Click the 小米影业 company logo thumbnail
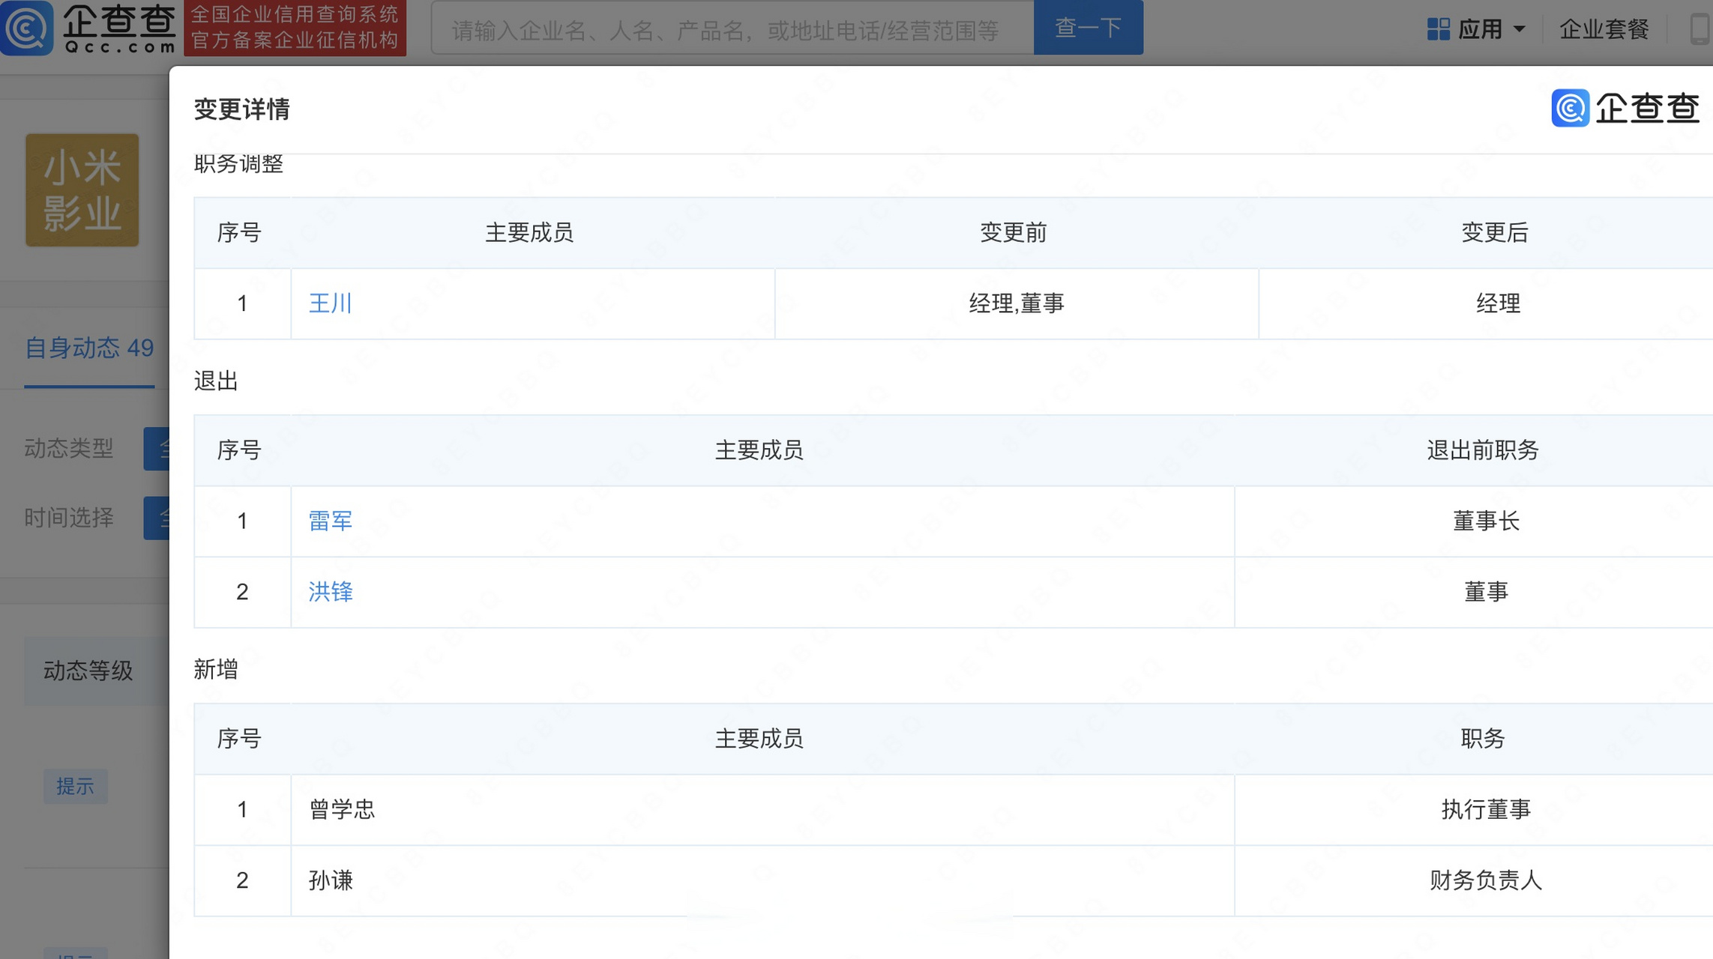1713x959 pixels. click(x=82, y=190)
